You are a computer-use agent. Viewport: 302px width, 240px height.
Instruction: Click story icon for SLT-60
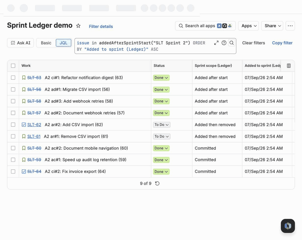(24, 148)
